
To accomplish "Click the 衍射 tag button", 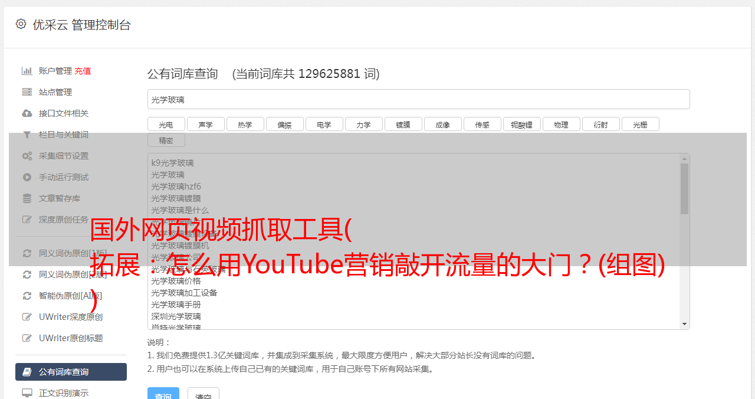I will tap(600, 125).
